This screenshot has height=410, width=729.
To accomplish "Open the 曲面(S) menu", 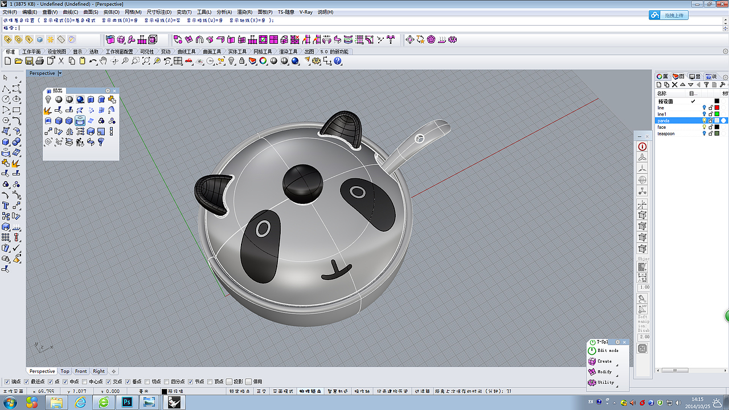I will coord(91,12).
